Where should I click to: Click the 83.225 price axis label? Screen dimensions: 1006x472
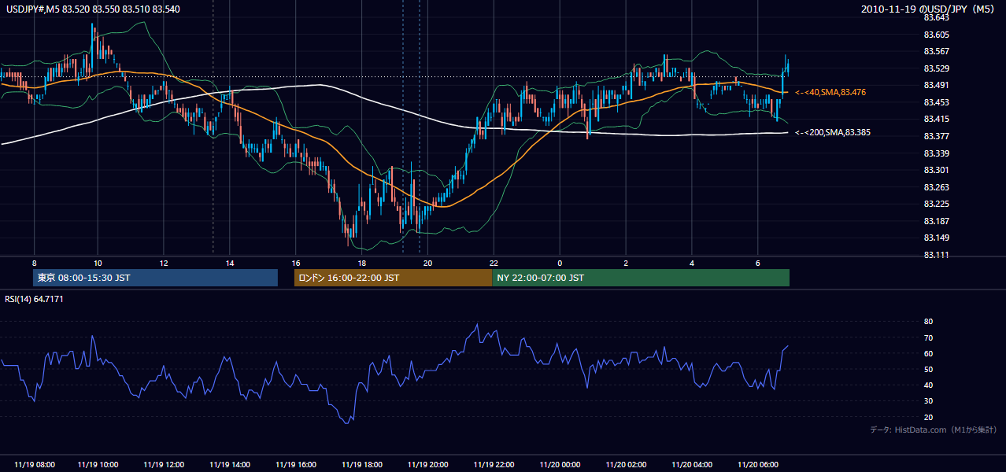click(x=936, y=204)
